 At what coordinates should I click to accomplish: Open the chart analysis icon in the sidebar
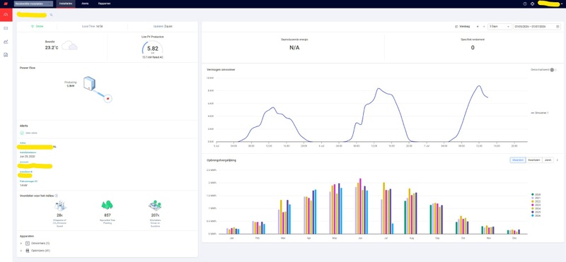pos(6,42)
